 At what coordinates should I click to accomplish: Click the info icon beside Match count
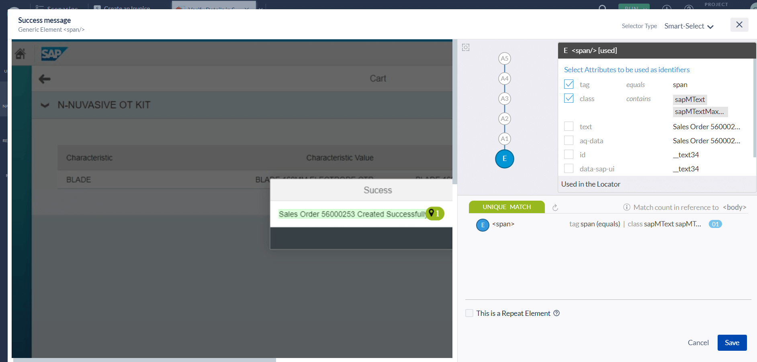(626, 207)
